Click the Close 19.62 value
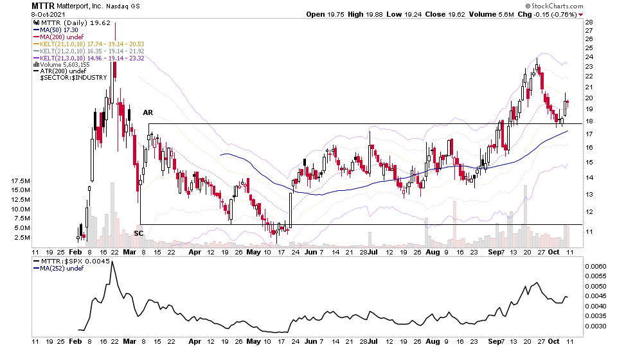This screenshot has height=347, width=617. click(445, 15)
